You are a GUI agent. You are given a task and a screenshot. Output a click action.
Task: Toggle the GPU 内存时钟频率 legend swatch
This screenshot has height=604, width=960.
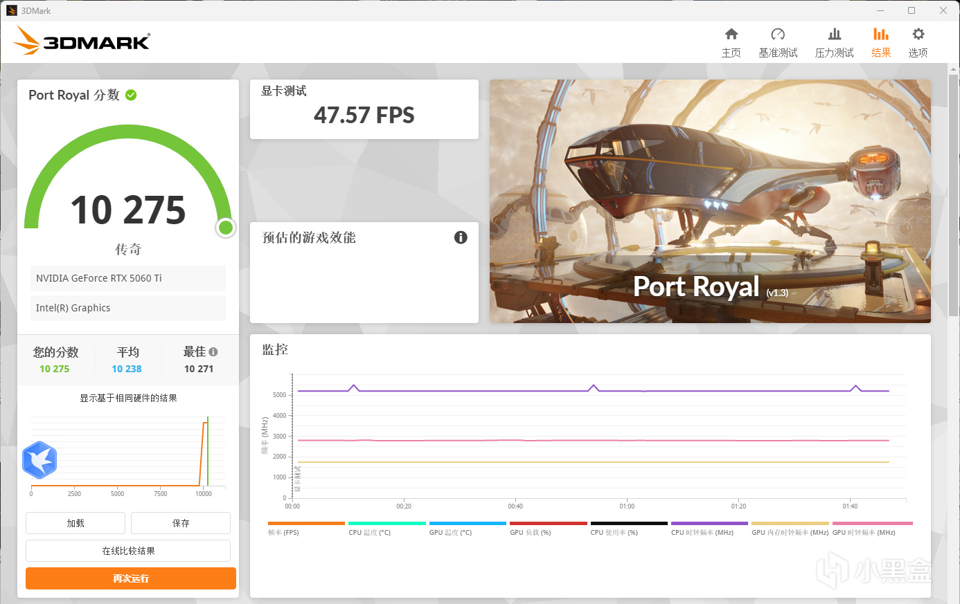(x=790, y=523)
